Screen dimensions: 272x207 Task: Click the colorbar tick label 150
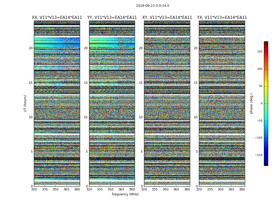click(x=260, y=52)
